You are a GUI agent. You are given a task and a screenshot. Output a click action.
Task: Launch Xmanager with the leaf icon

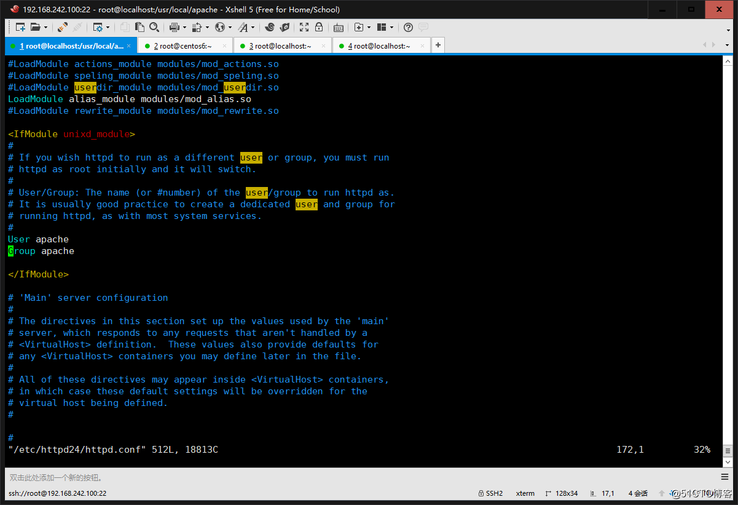[285, 27]
